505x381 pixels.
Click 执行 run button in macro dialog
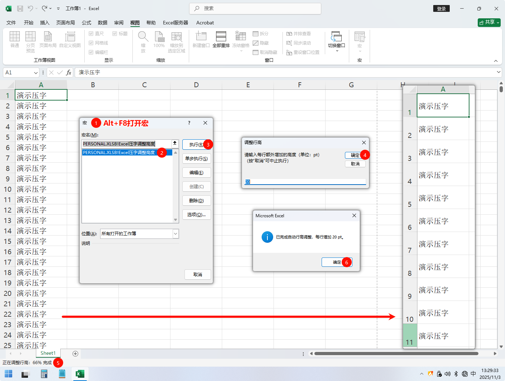tap(197, 145)
